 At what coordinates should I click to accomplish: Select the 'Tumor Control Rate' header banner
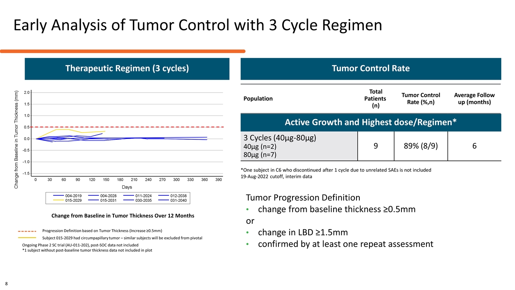point(371,68)
